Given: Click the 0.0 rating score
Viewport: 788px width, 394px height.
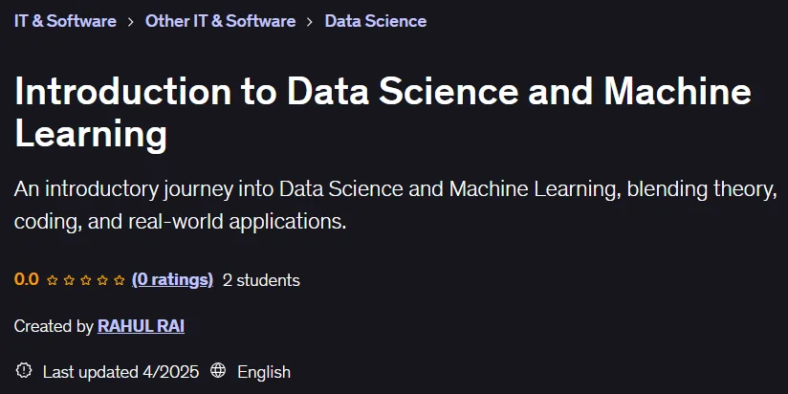Looking at the screenshot, I should click(x=27, y=279).
